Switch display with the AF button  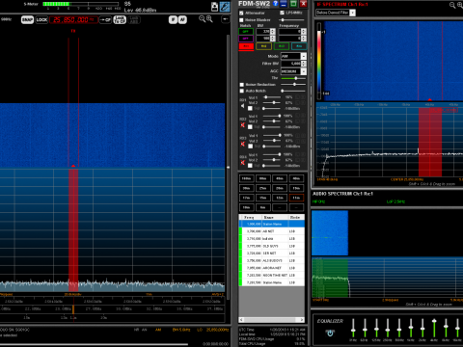tap(182, 19)
